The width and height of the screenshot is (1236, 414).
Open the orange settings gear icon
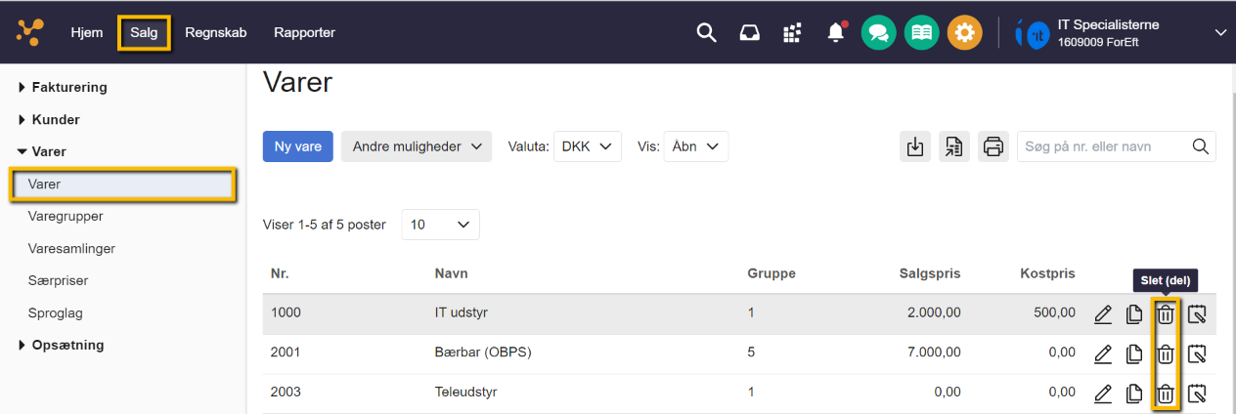coord(964,33)
